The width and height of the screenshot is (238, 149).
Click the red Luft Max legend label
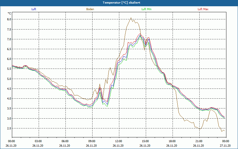[203, 9]
